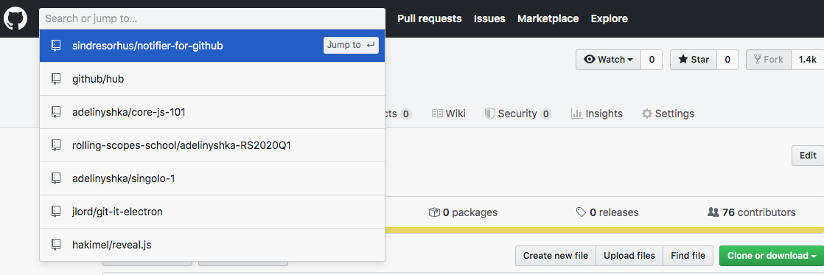Click the Create new file button

[556, 256]
